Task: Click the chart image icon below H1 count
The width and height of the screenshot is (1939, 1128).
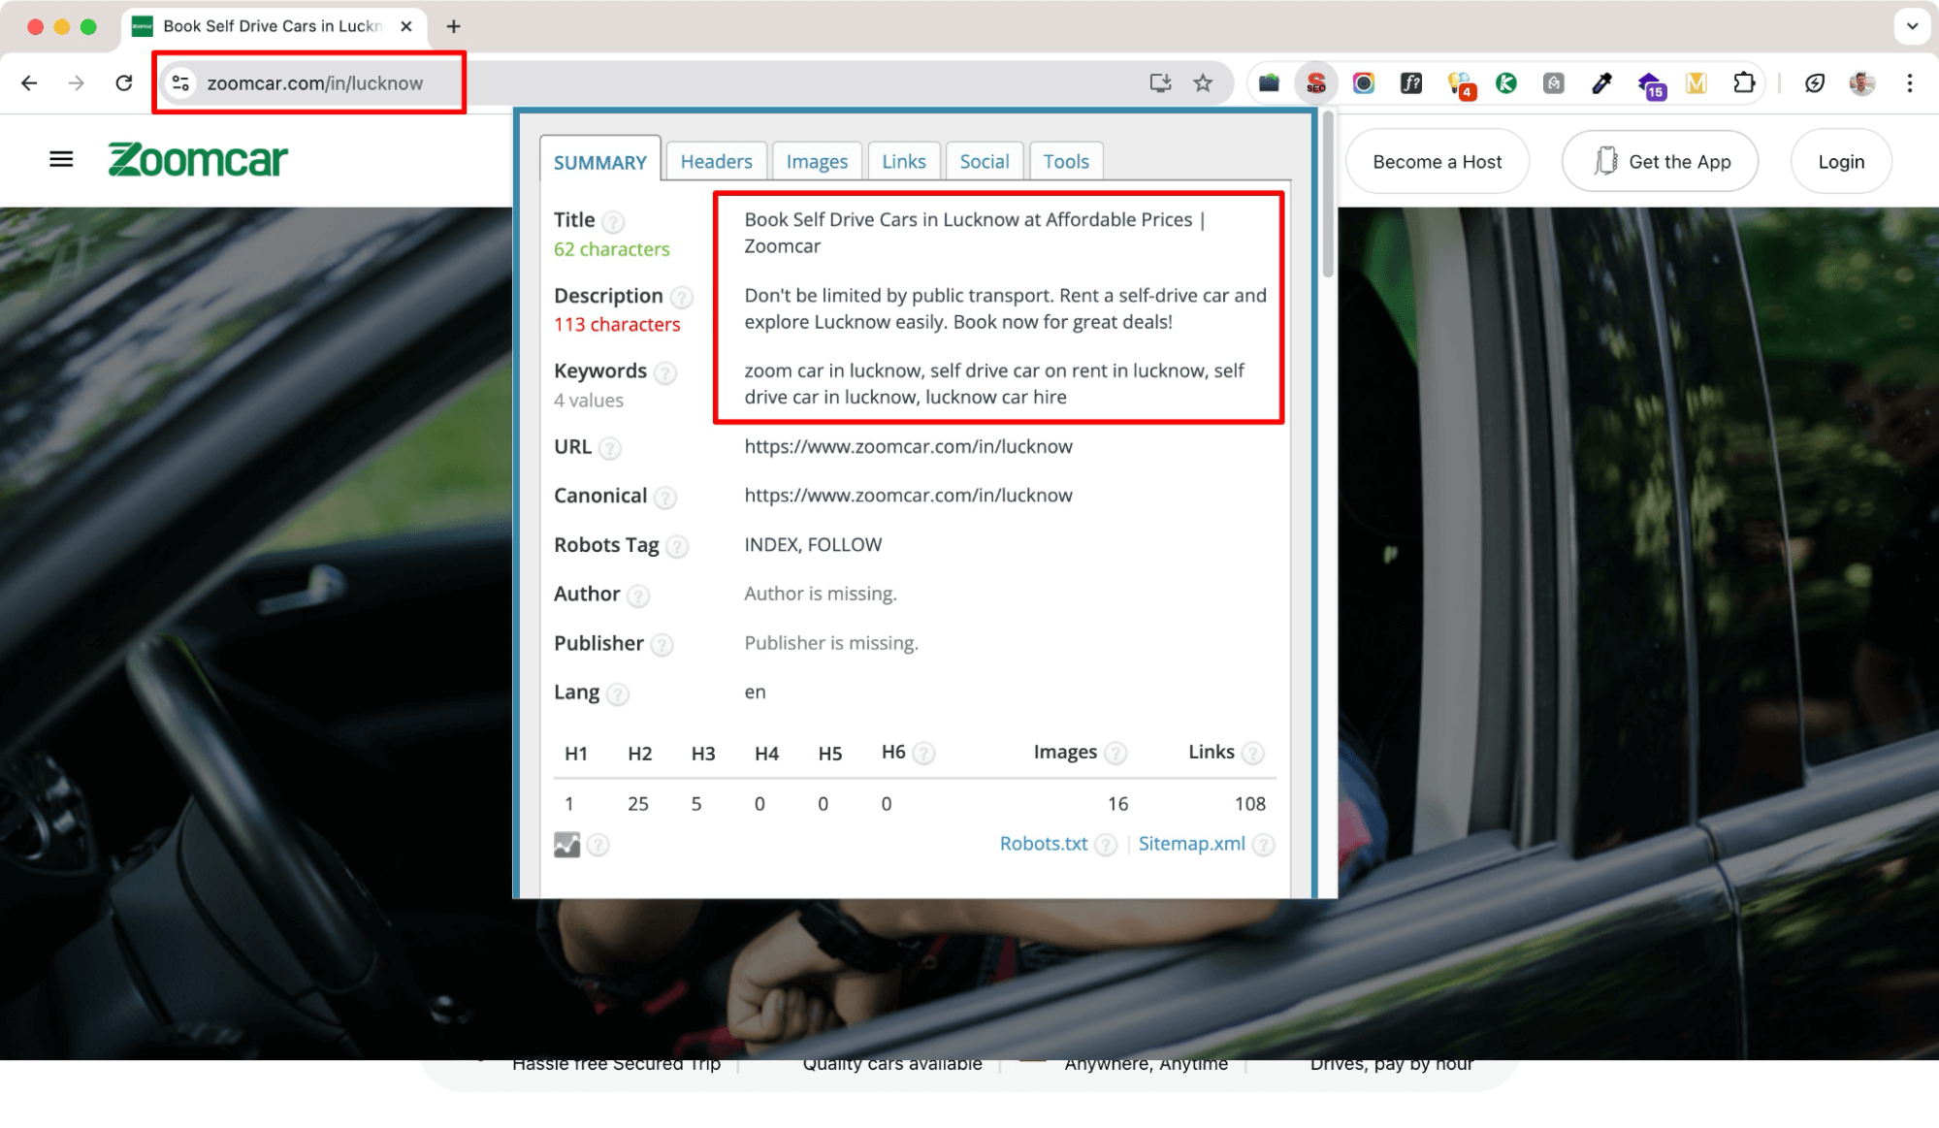Action: click(566, 845)
